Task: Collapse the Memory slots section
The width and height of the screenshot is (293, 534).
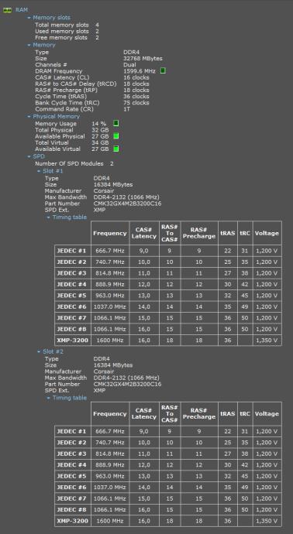Action: [x=29, y=18]
